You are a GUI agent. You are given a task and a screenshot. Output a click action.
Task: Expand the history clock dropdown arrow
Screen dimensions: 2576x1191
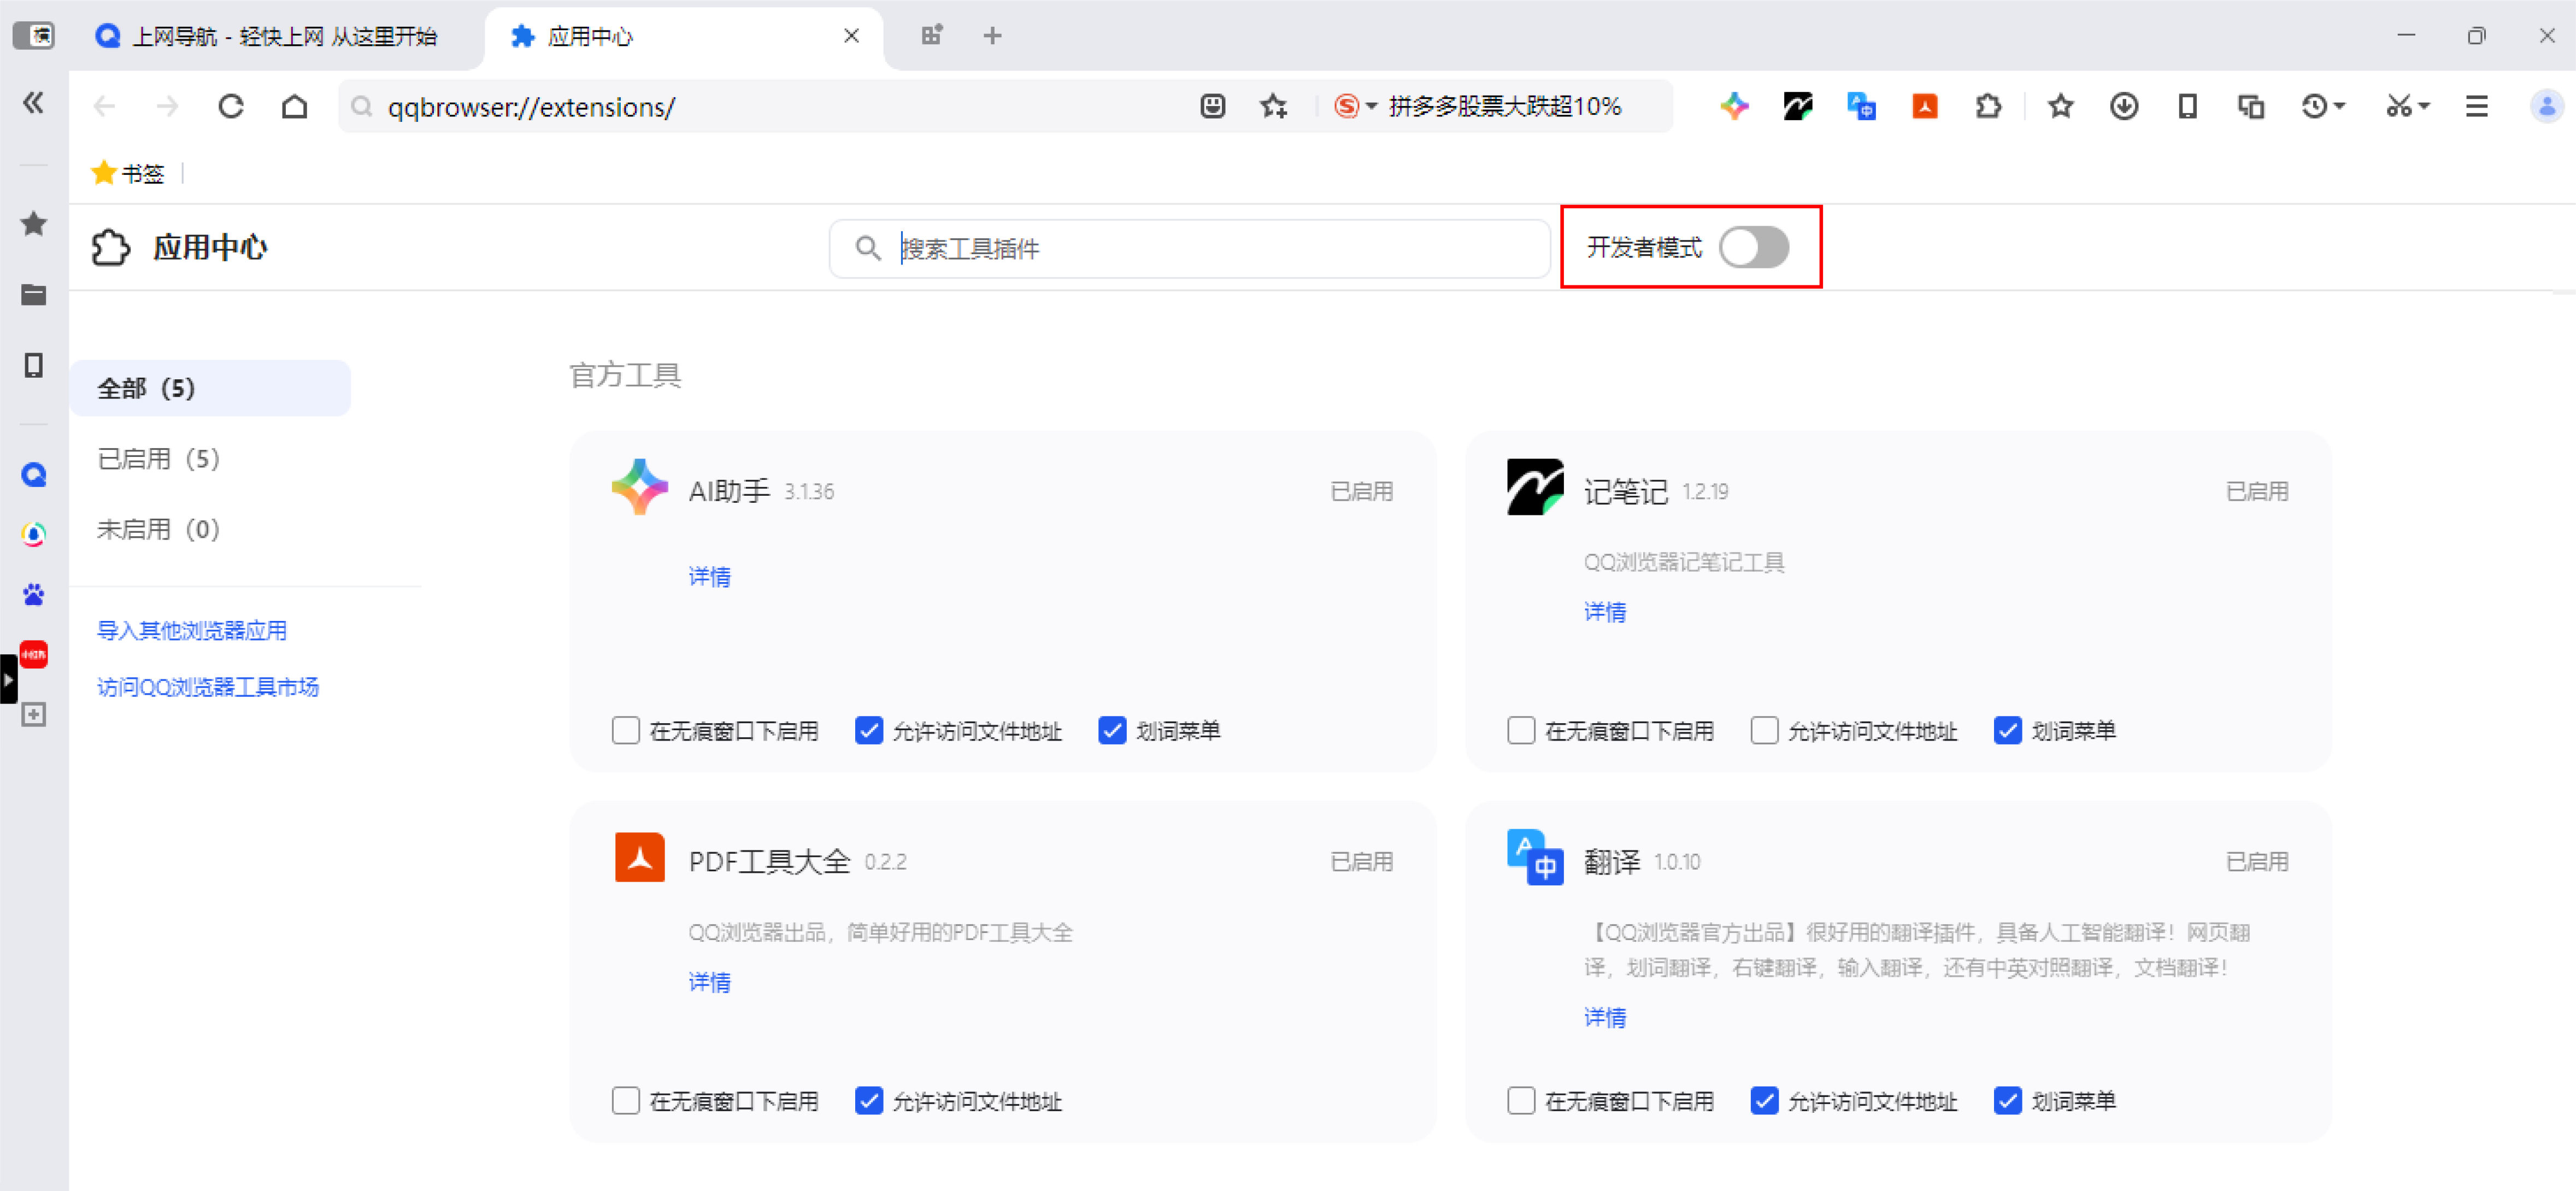[x=2339, y=106]
